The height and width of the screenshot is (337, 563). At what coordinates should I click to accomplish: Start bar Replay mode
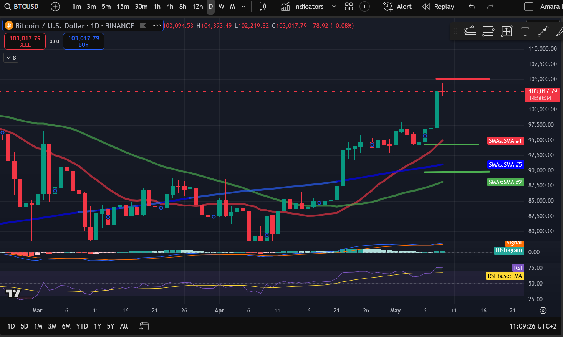click(x=438, y=7)
